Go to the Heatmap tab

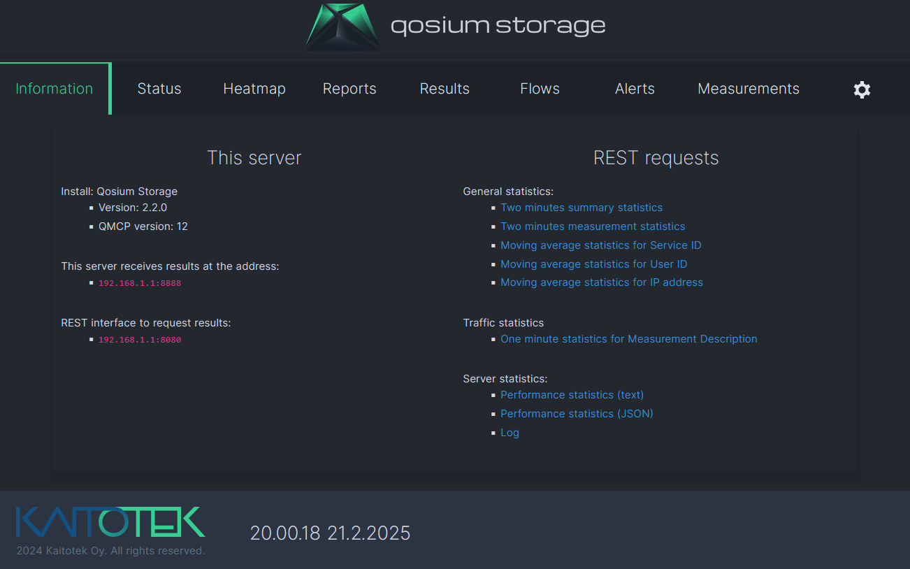pyautogui.click(x=254, y=89)
